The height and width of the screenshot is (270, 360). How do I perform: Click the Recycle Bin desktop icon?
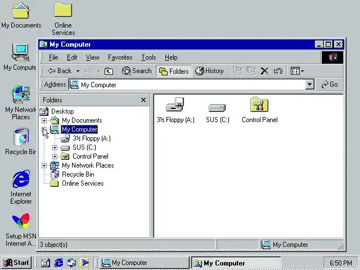click(21, 141)
